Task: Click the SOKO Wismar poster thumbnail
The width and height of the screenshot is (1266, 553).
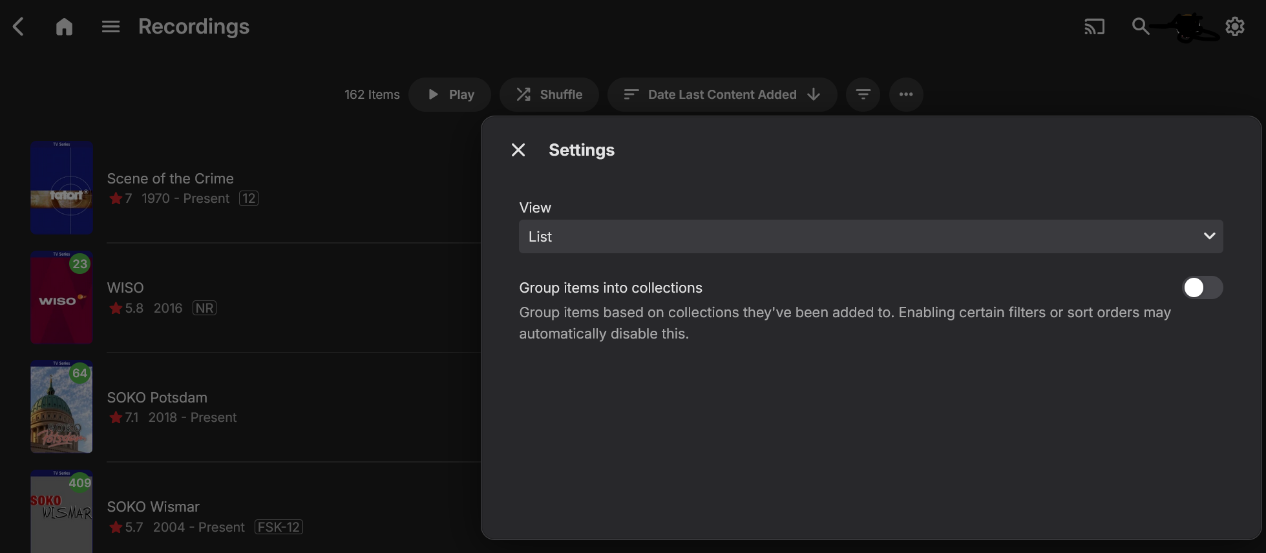Action: pyautogui.click(x=61, y=512)
